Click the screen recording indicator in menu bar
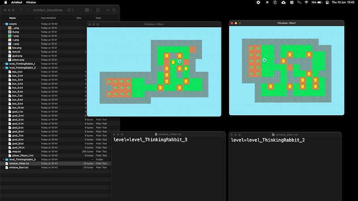358x201 pixels. coord(258,2)
